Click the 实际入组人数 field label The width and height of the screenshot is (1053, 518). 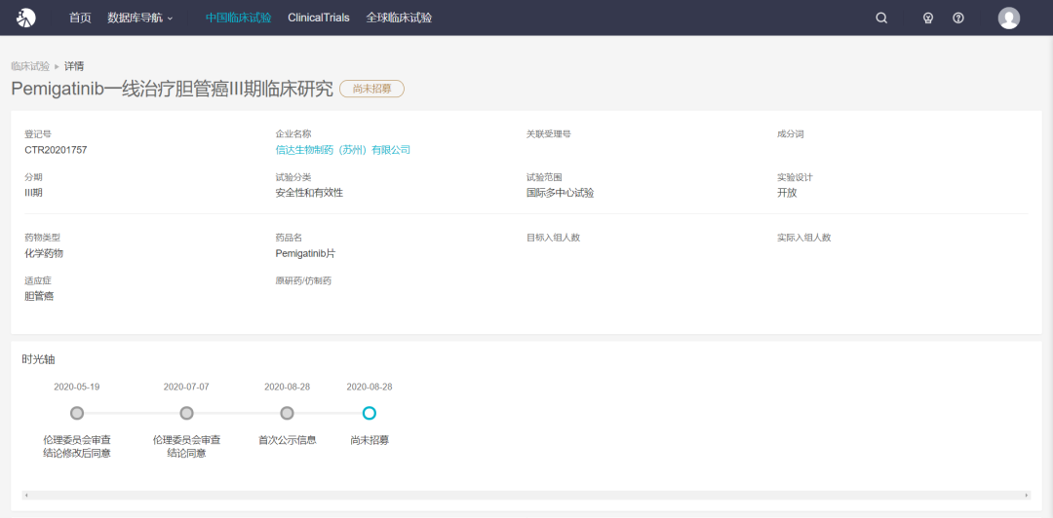point(803,238)
